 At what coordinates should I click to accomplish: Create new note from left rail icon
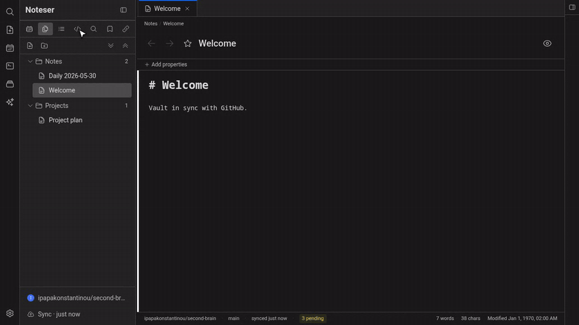click(x=10, y=30)
